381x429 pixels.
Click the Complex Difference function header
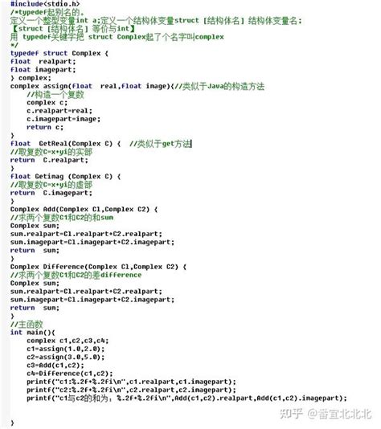click(x=98, y=267)
